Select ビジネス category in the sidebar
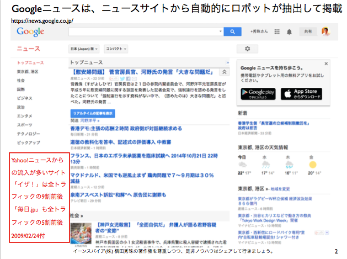Viewport: 347px width, 259px height. point(25,98)
